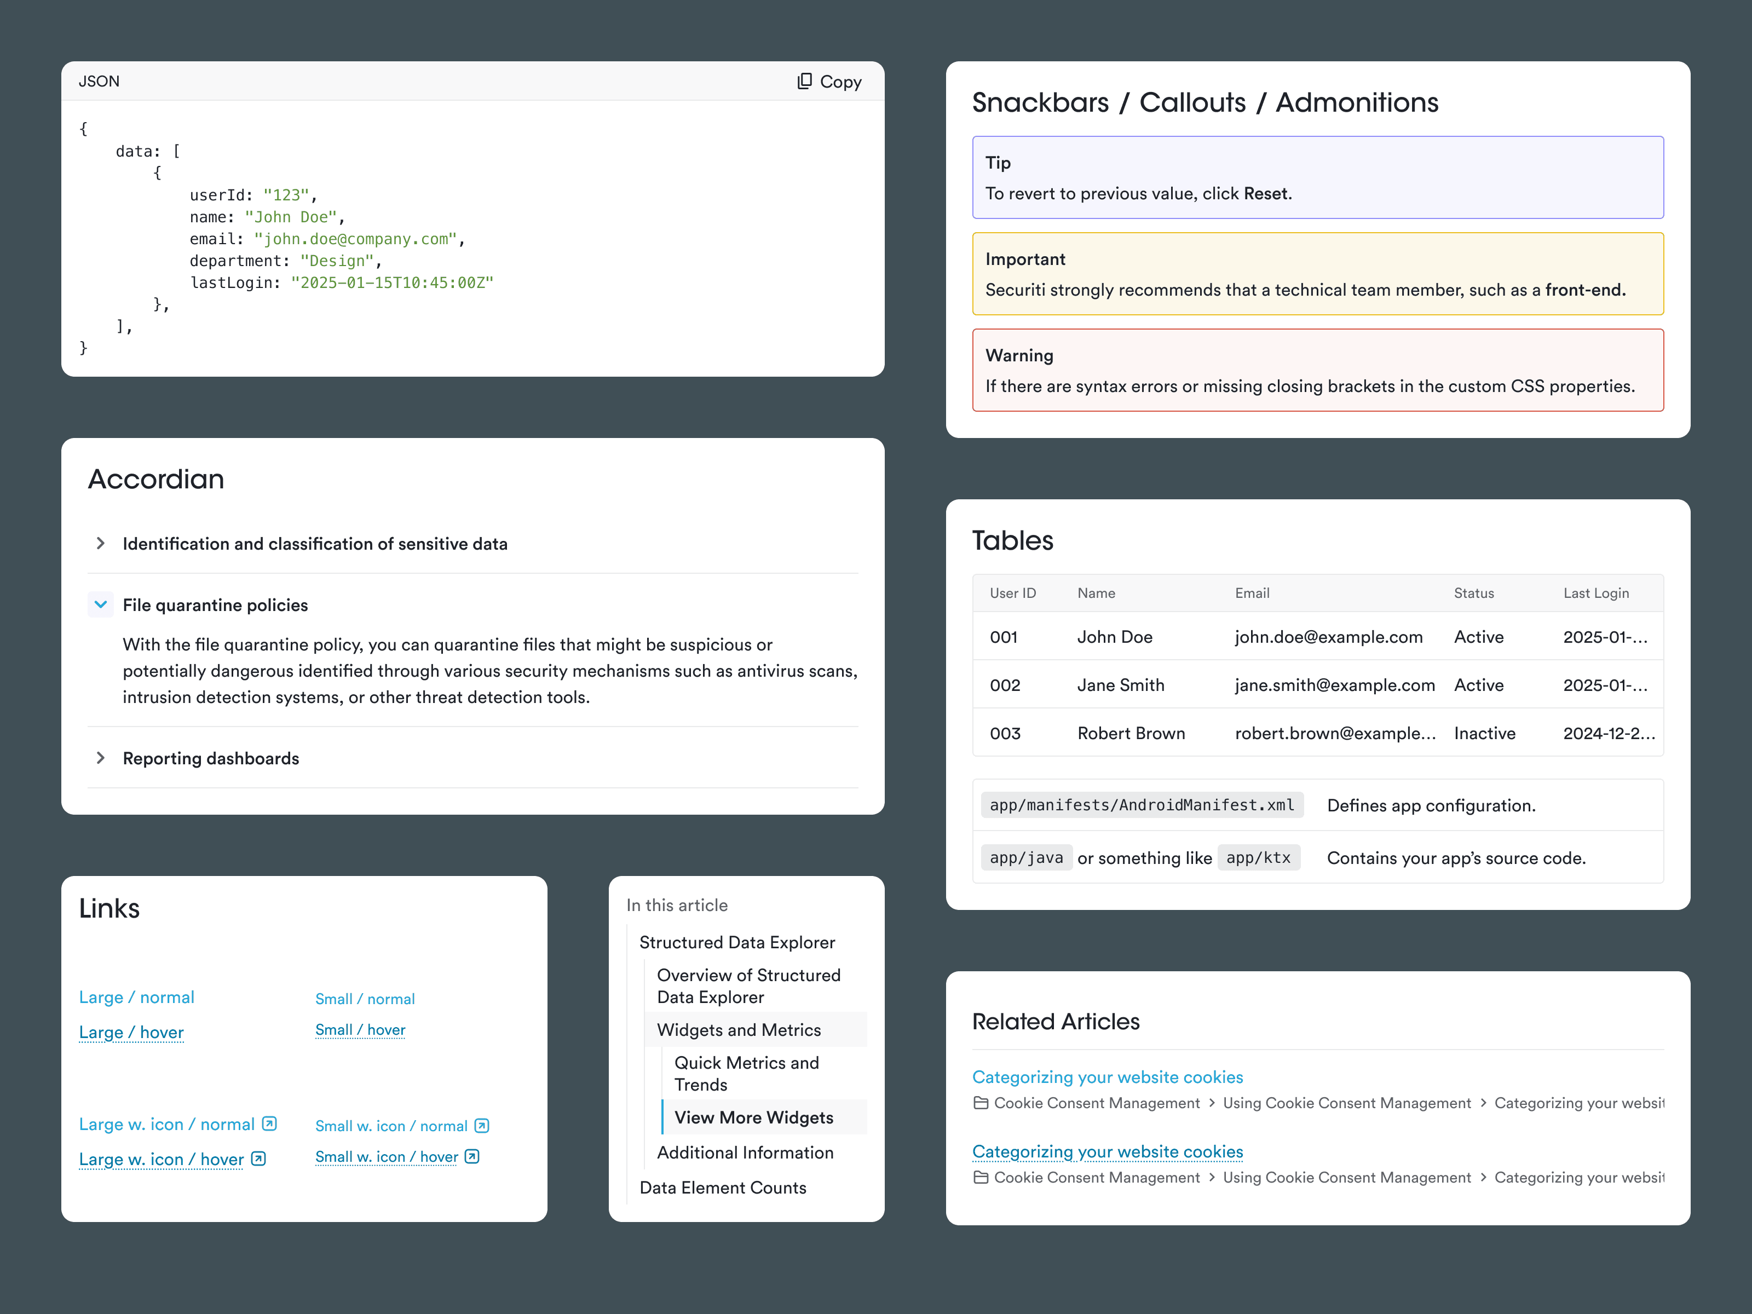This screenshot has height=1314, width=1752.
Task: Click app/manifests/AndroidManifest.xml code chip
Action: (1142, 805)
